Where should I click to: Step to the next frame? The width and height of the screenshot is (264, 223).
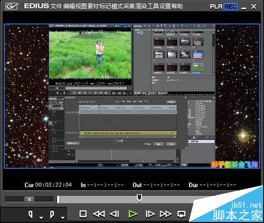point(150,214)
